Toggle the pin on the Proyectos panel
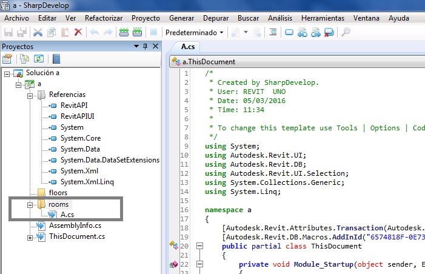Viewport: 425px width, 274px height. 146,47
